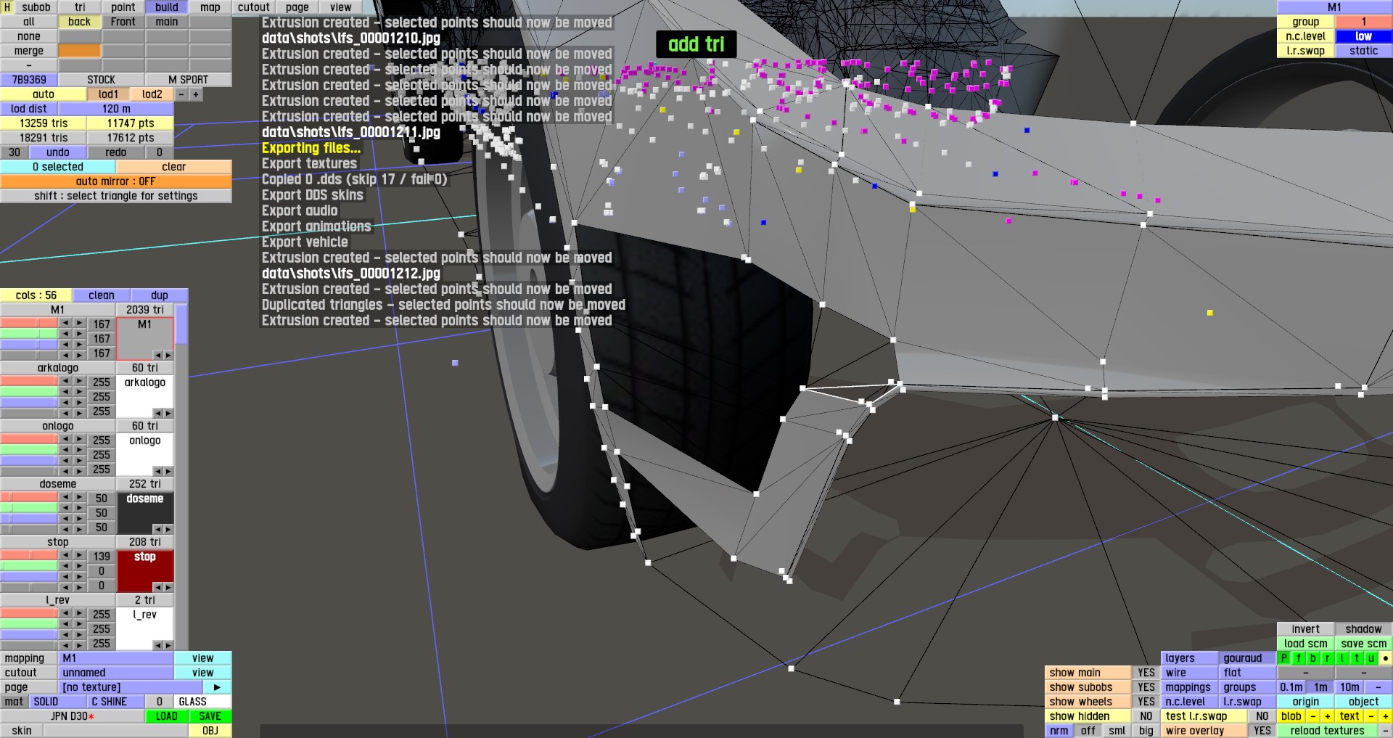Screen dimensions: 1393x738
Task: Click the minus button next to text
Action: coord(1371,716)
